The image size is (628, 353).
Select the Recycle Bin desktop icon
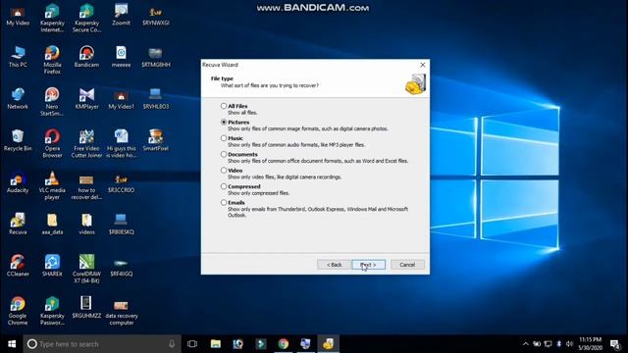(18, 140)
